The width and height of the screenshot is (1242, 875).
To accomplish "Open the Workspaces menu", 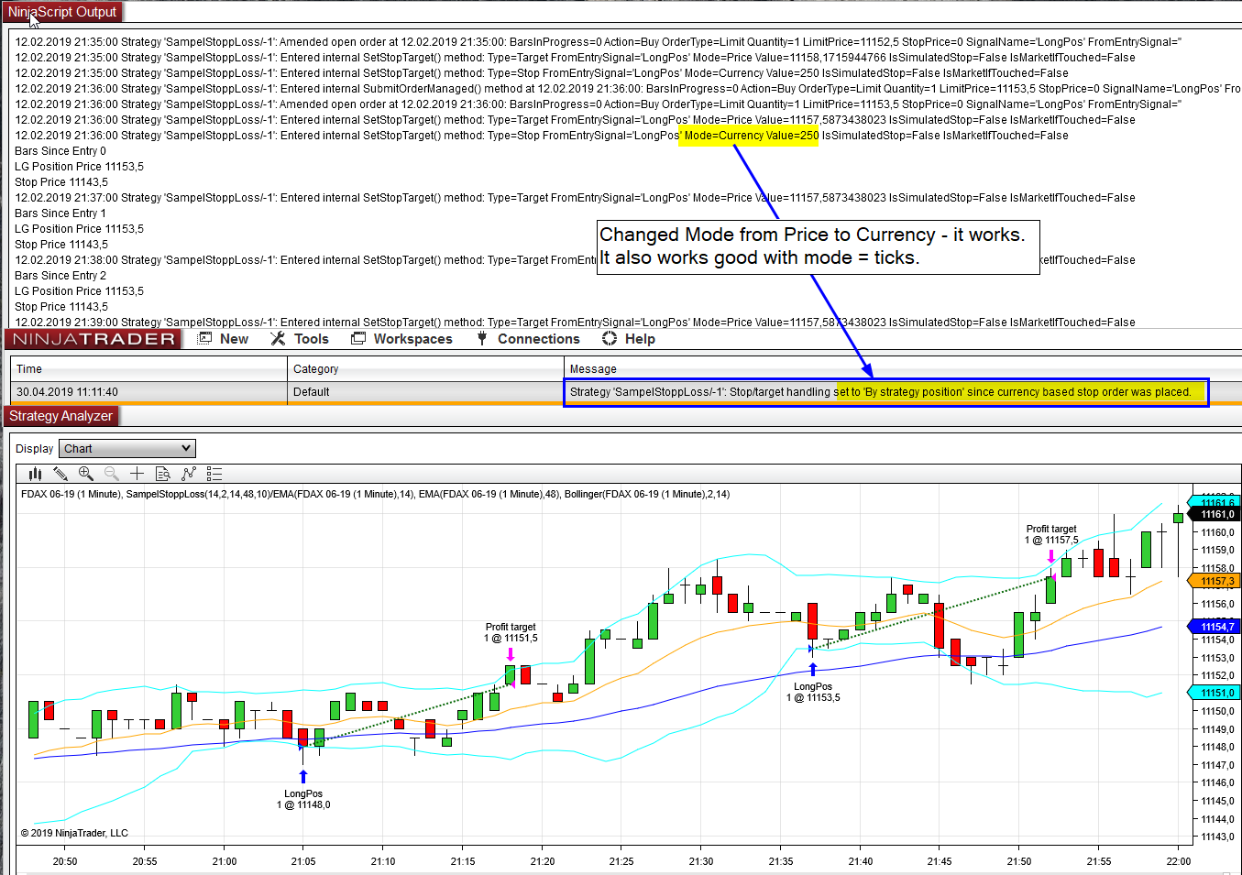I will tap(413, 339).
